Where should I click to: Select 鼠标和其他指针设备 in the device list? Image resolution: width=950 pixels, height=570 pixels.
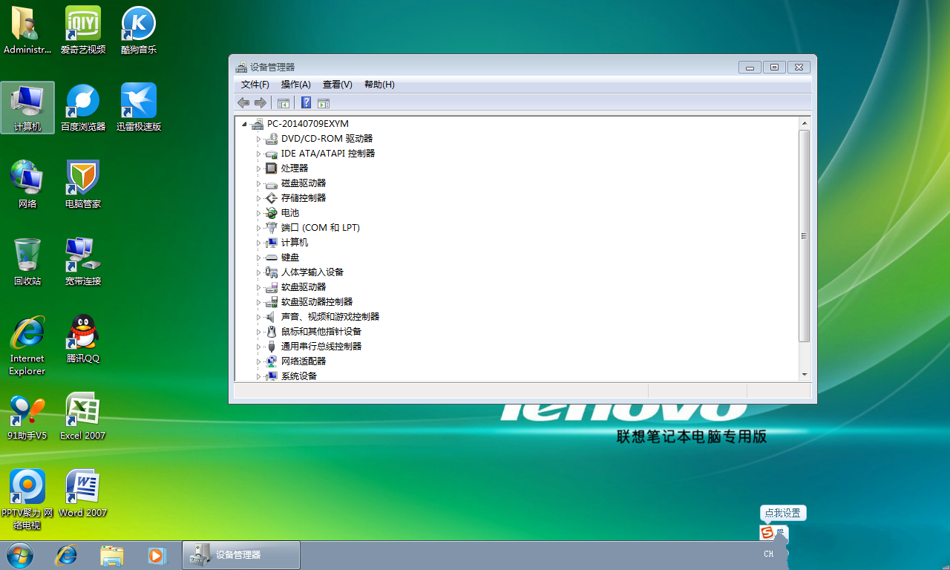click(x=321, y=332)
